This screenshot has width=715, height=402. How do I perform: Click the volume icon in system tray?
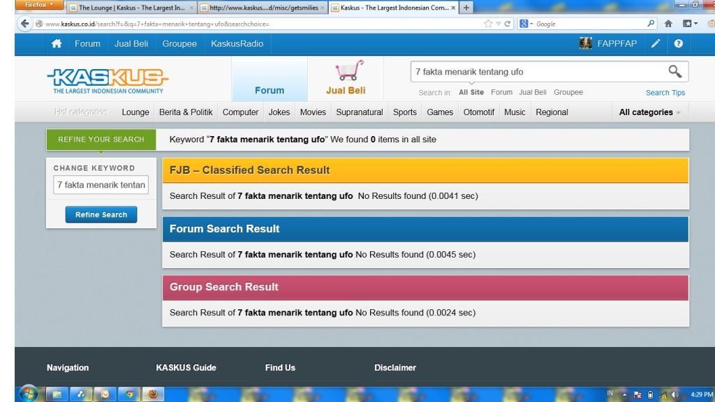[675, 395]
